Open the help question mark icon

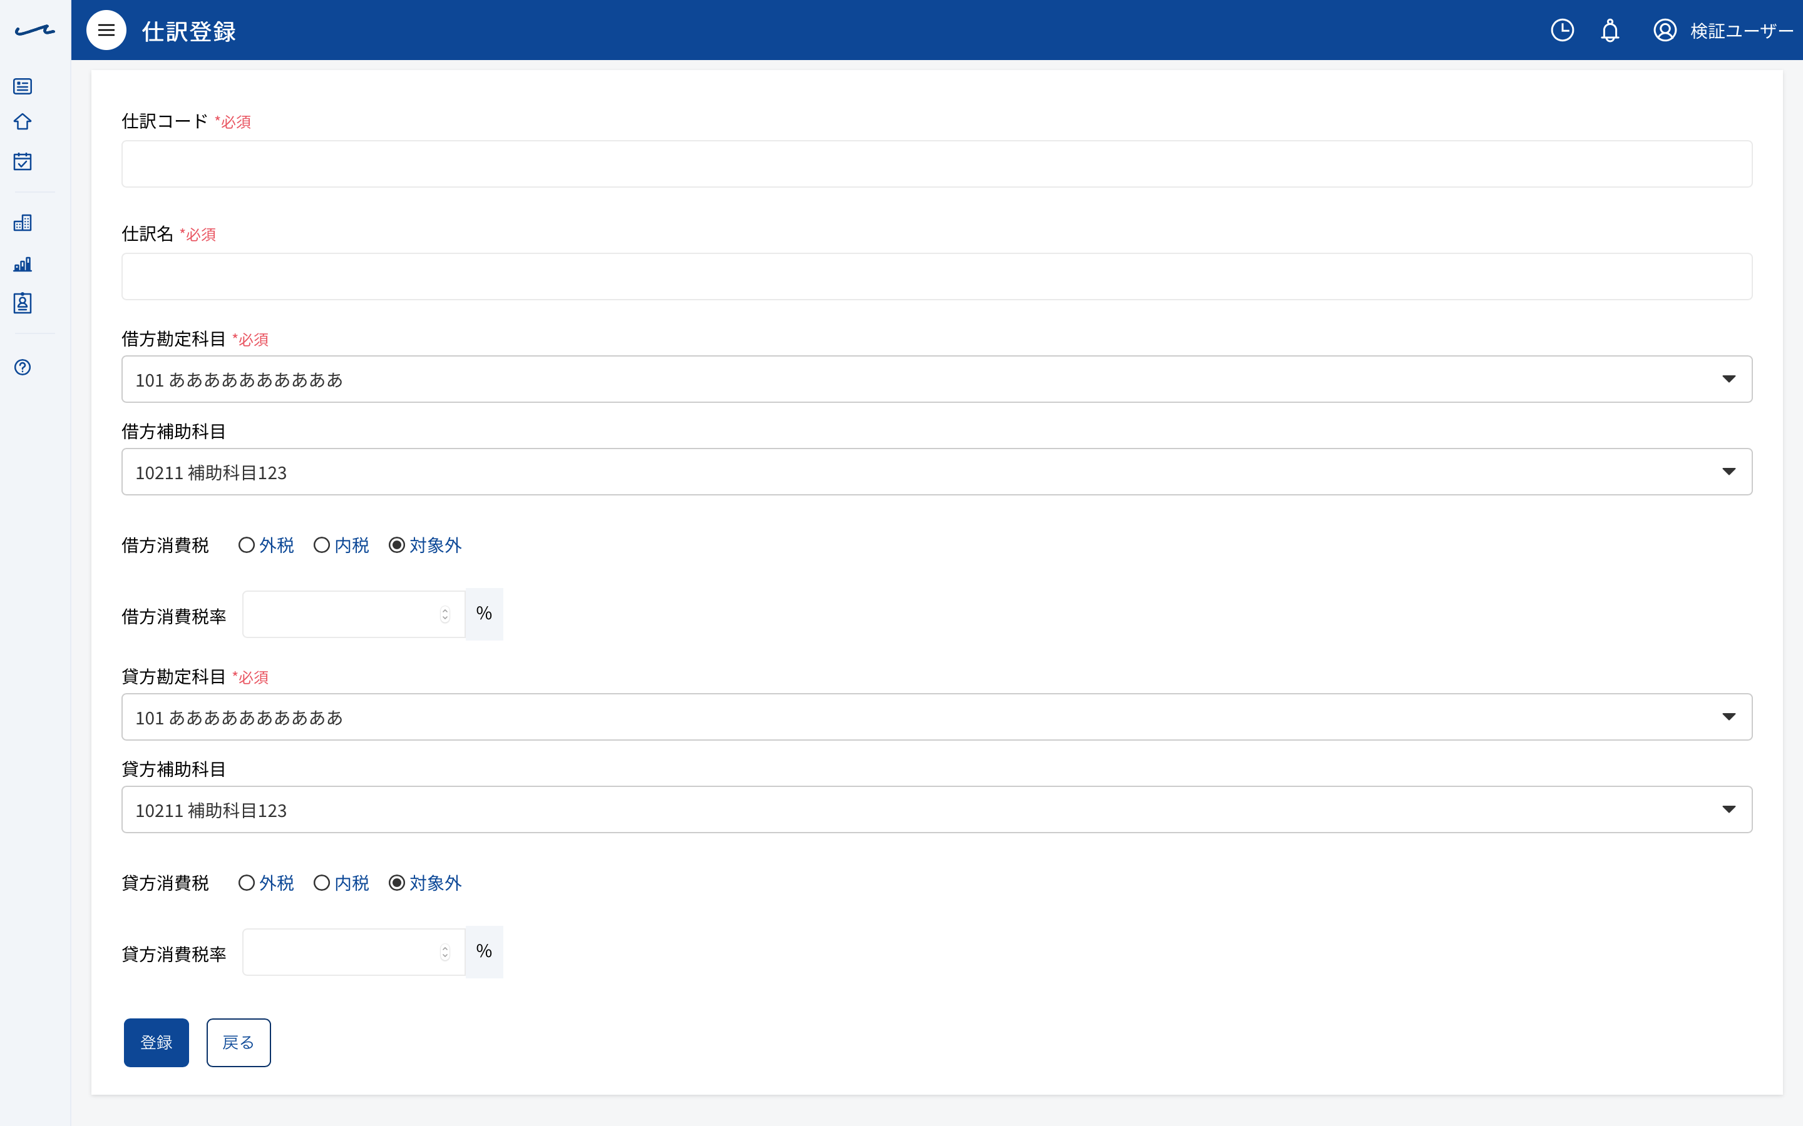(23, 367)
